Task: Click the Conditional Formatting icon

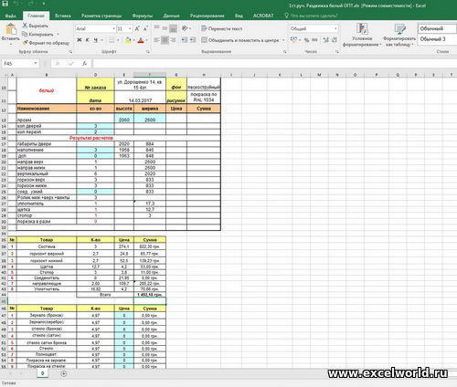Action: (x=362, y=29)
